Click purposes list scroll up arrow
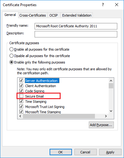This screenshot has height=158, width=124. (111, 81)
